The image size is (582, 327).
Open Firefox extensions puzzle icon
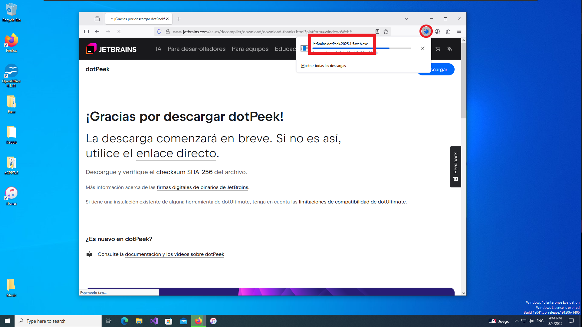point(448,31)
